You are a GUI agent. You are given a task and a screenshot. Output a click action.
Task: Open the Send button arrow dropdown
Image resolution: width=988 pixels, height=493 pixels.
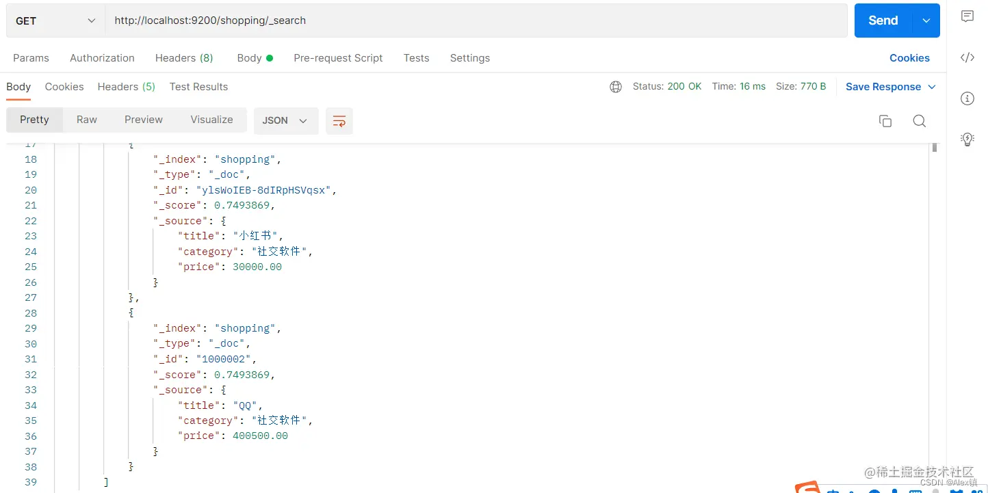[926, 21]
